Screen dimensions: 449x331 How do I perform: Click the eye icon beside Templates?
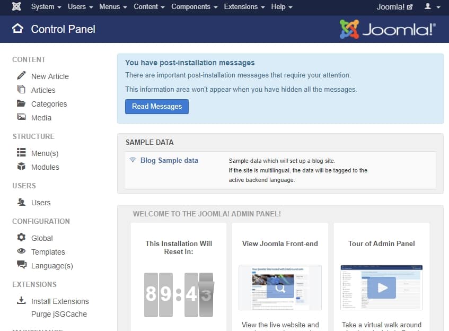(21, 251)
